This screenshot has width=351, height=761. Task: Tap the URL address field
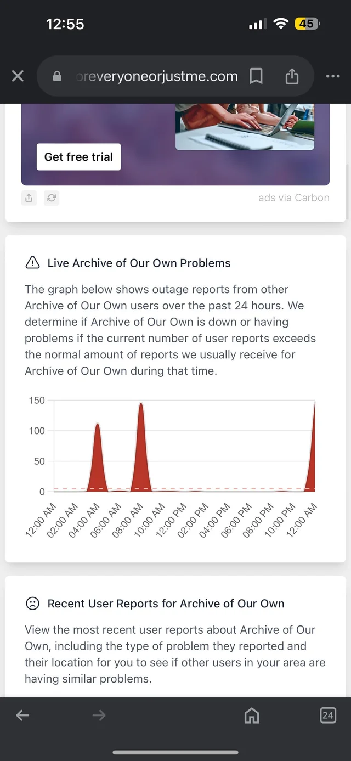pyautogui.click(x=157, y=76)
